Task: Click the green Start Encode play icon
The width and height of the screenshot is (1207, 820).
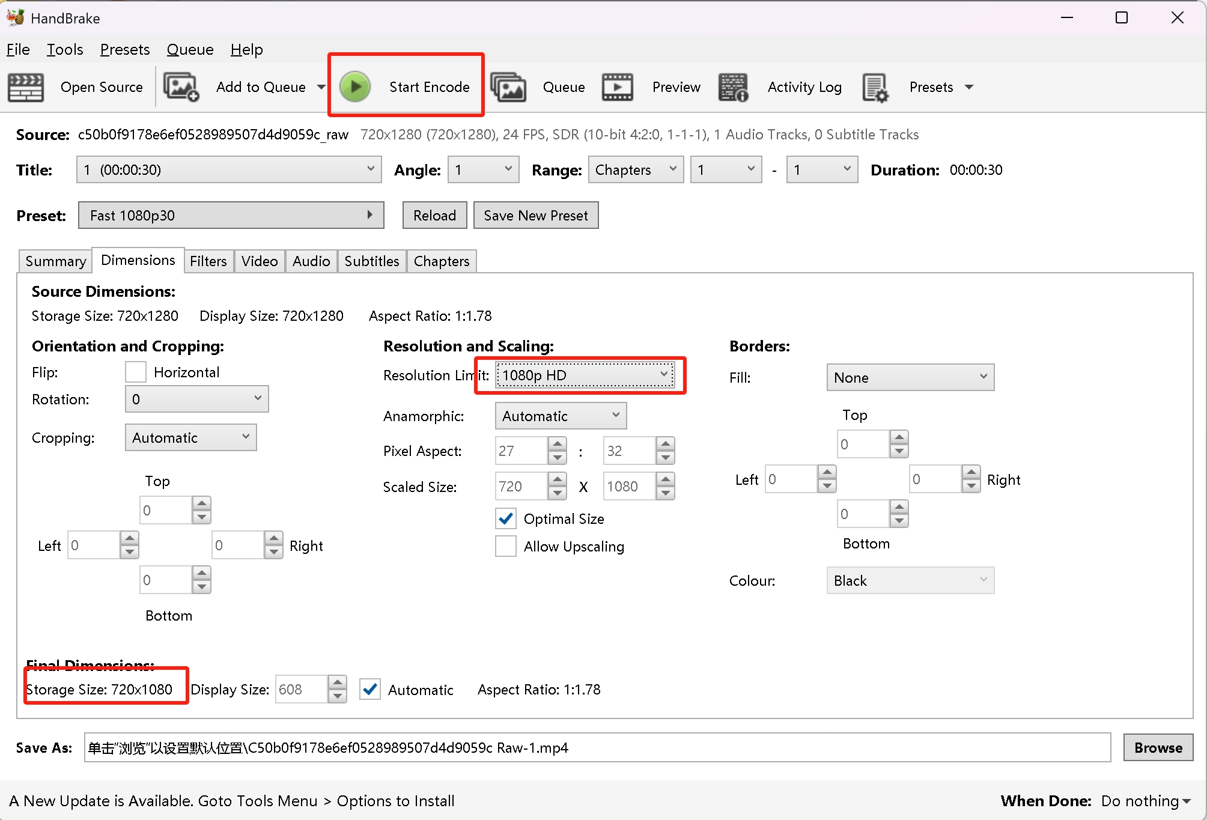Action: [355, 87]
